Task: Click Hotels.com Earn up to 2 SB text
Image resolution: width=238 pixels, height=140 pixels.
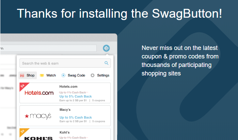Action: tap(73, 101)
